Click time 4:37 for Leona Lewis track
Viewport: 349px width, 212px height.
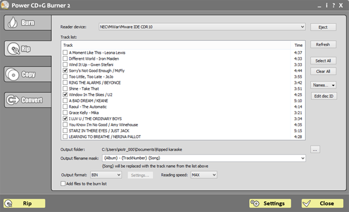298,53
